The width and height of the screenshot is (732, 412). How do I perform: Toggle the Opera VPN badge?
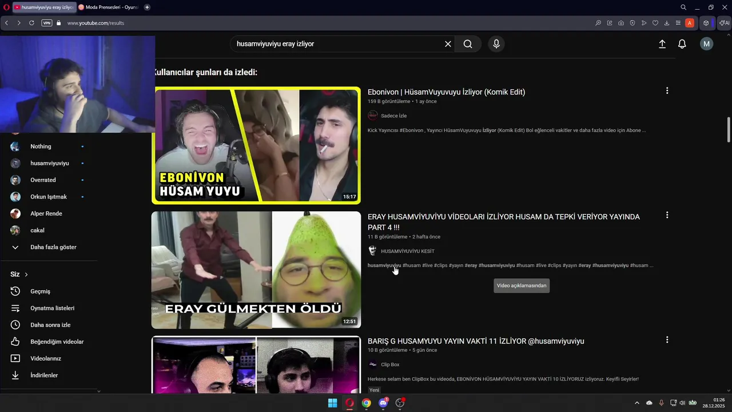point(47,23)
